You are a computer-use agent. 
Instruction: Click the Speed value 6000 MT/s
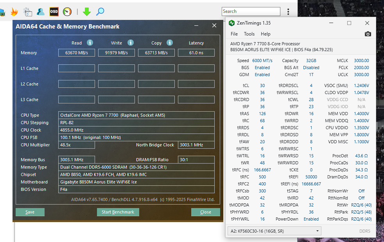coord(262,60)
